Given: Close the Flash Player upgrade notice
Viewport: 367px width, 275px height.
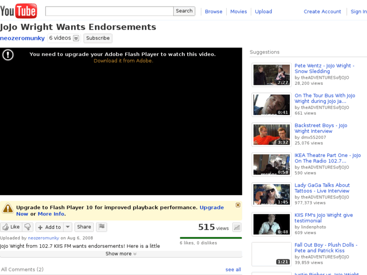Looking at the screenshot, I should point(238,205).
